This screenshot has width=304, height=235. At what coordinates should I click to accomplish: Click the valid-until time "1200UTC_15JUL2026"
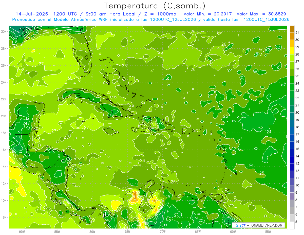click(x=267, y=20)
